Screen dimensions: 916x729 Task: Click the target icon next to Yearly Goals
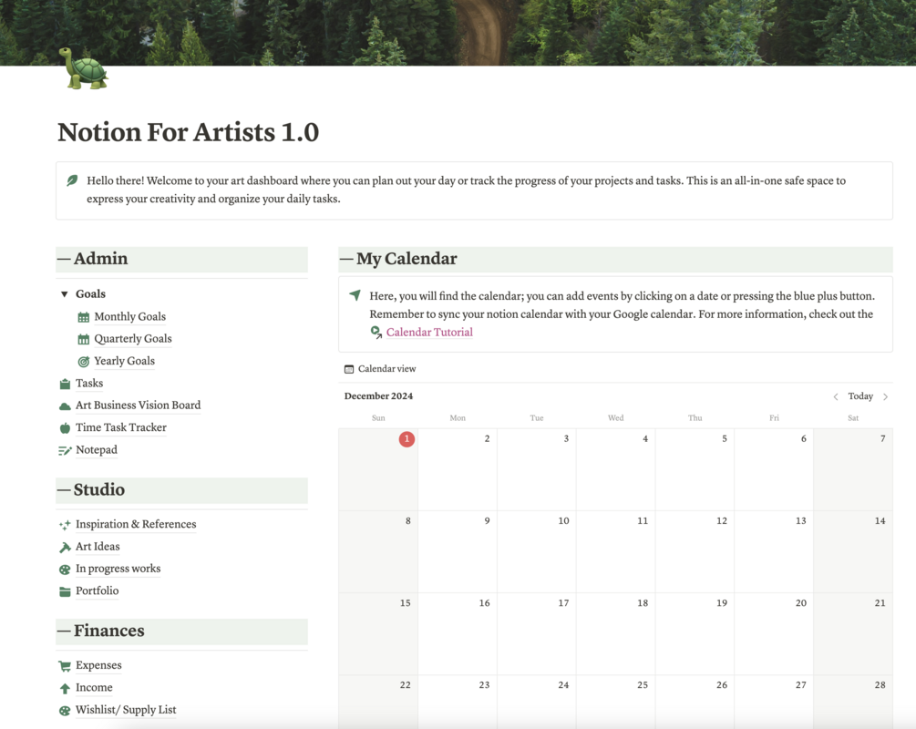click(83, 361)
